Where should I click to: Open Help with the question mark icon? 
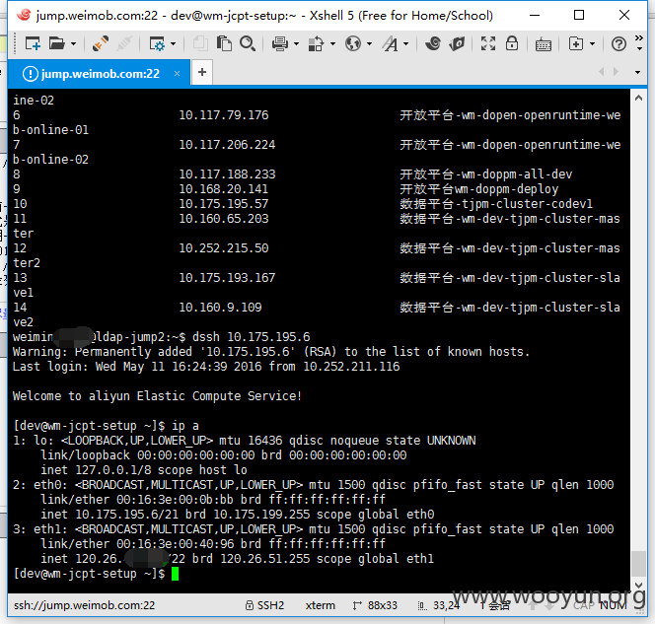click(x=619, y=43)
